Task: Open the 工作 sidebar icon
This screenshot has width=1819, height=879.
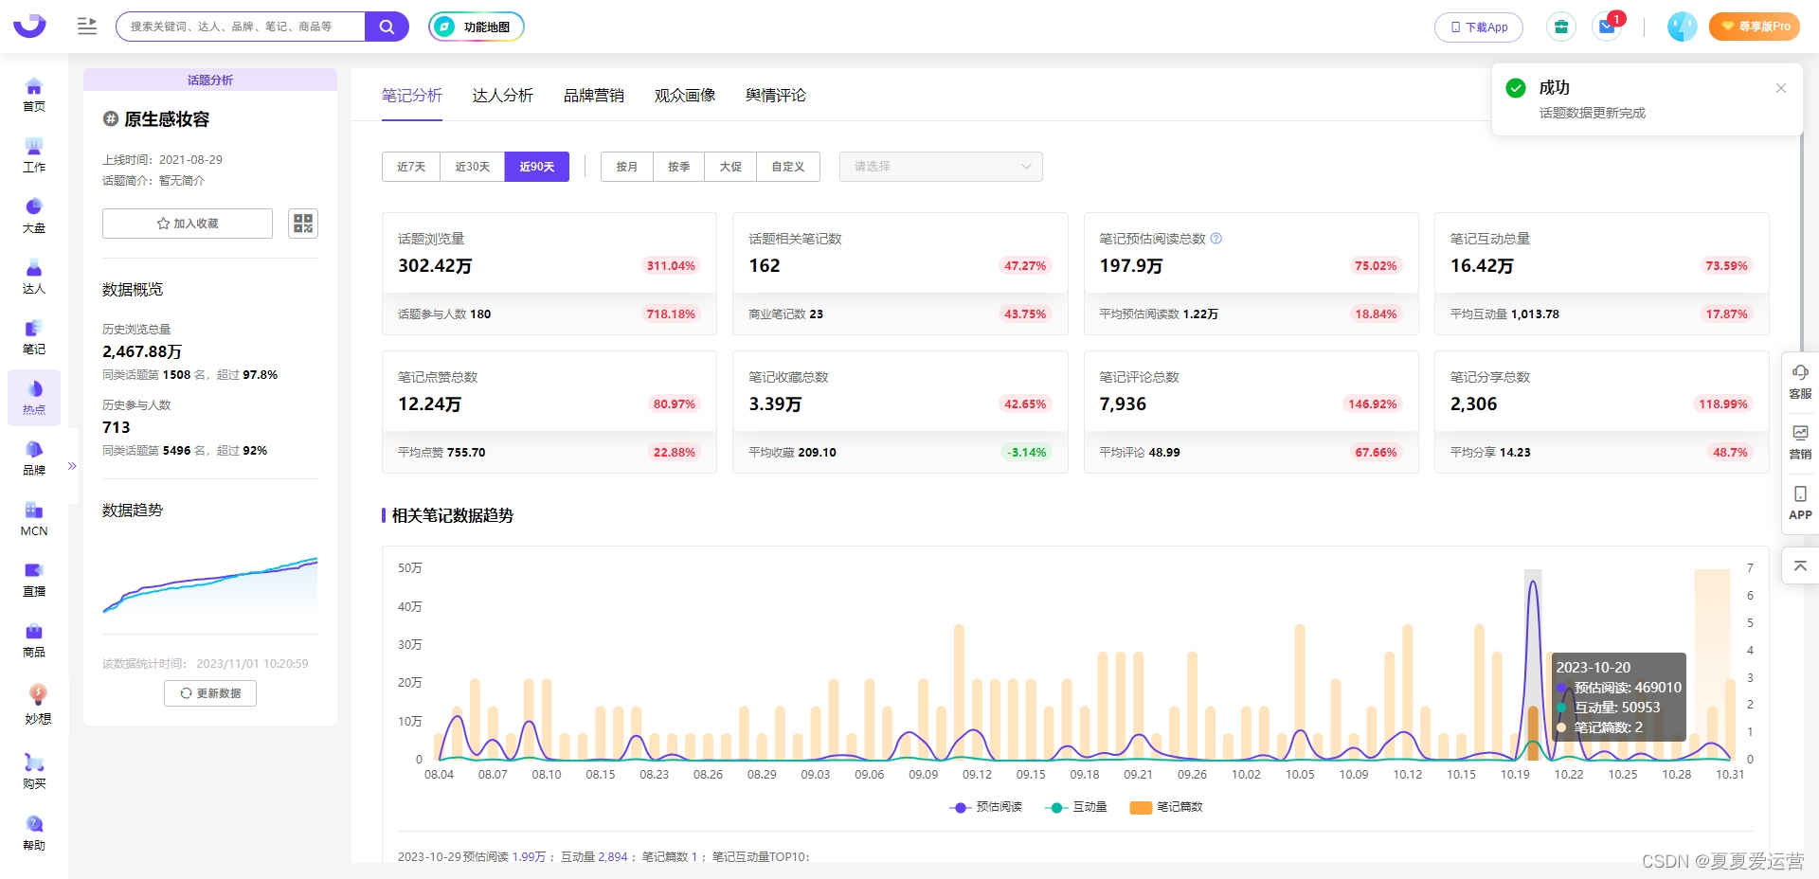Action: pos(34,155)
